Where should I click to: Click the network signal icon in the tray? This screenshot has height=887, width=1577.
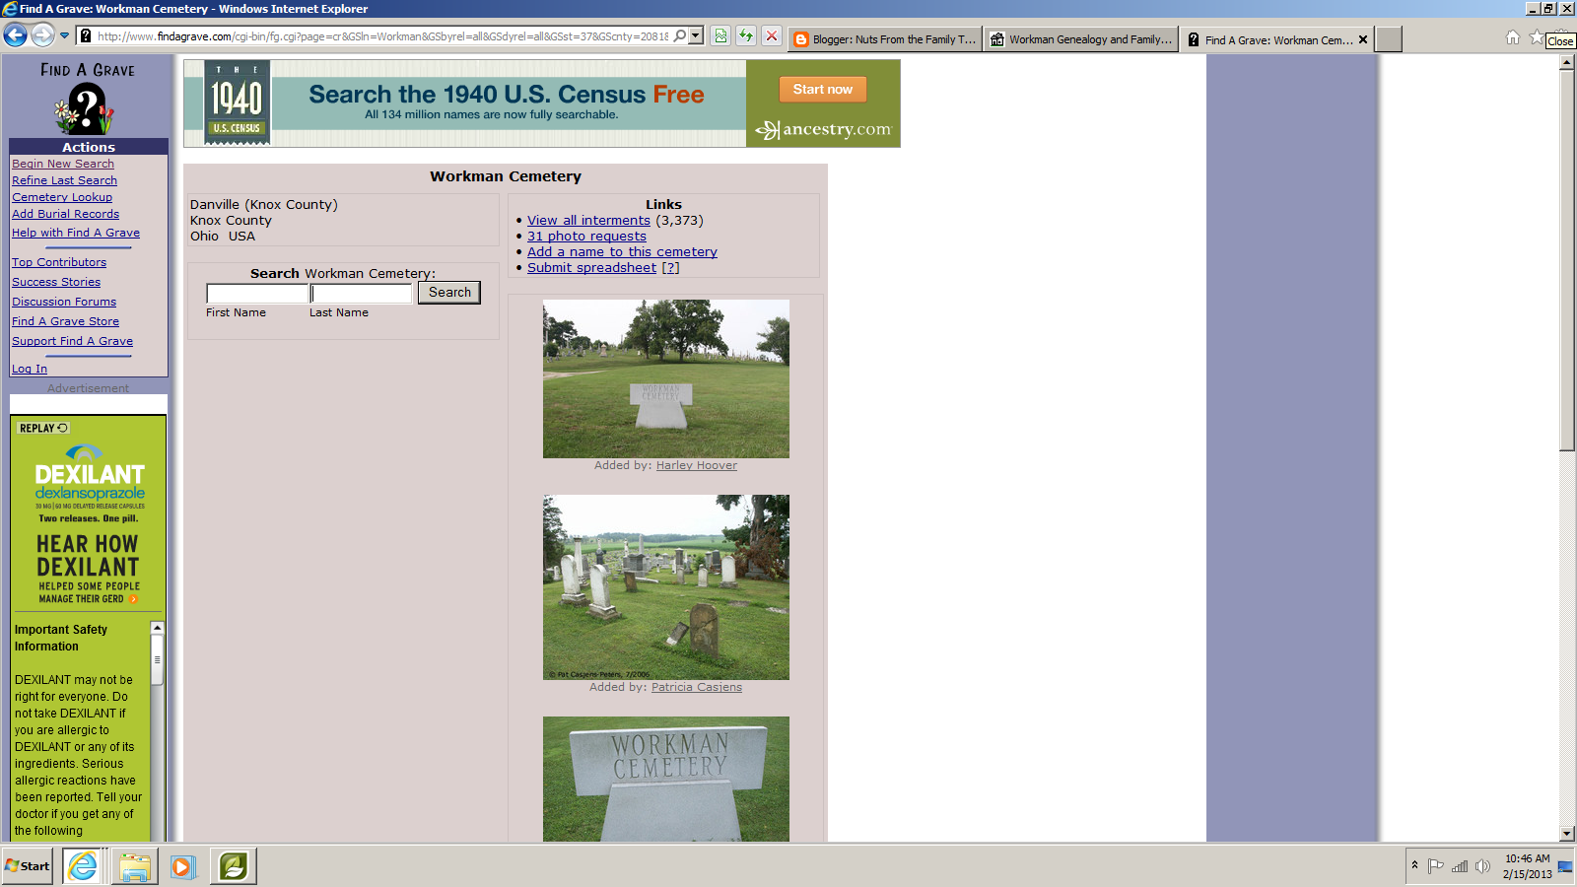[1460, 867]
